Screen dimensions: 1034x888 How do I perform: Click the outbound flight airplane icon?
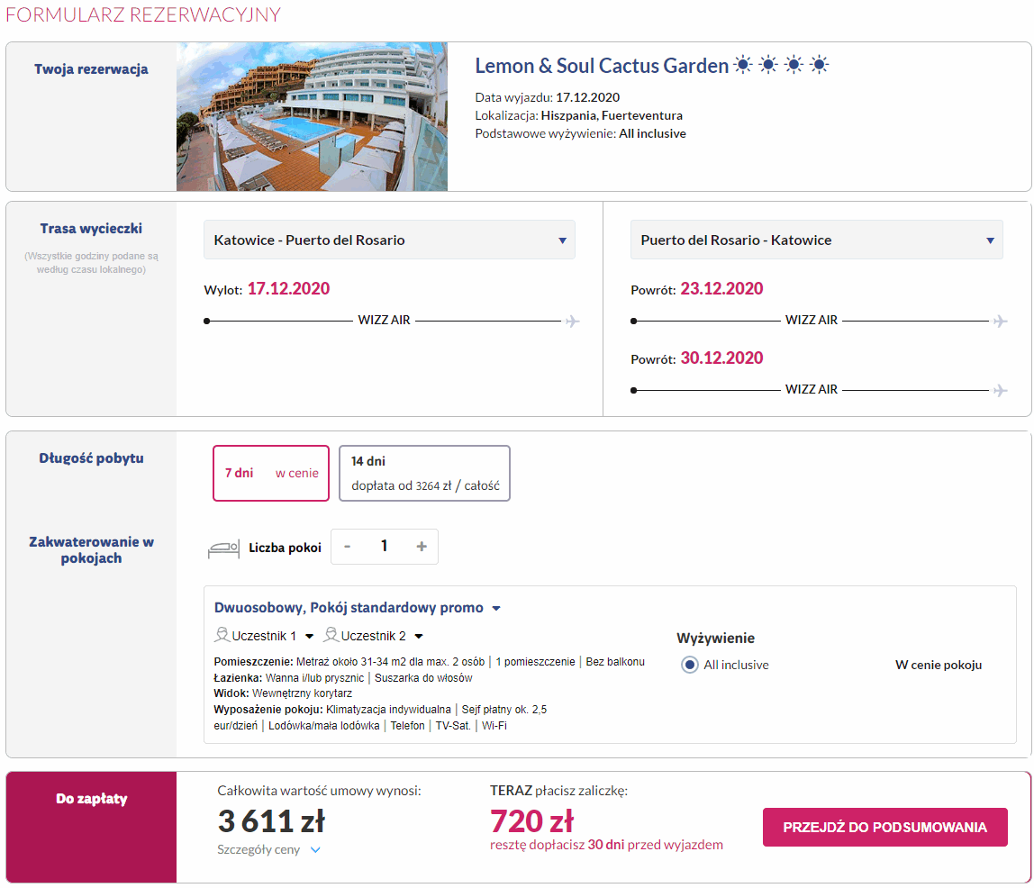click(573, 321)
